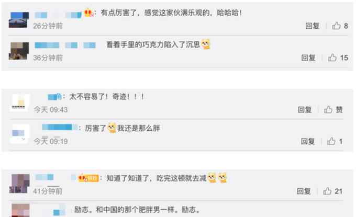356x217 pixels.
Task: Like the 今天 09:19 comment
Action: 331,141
